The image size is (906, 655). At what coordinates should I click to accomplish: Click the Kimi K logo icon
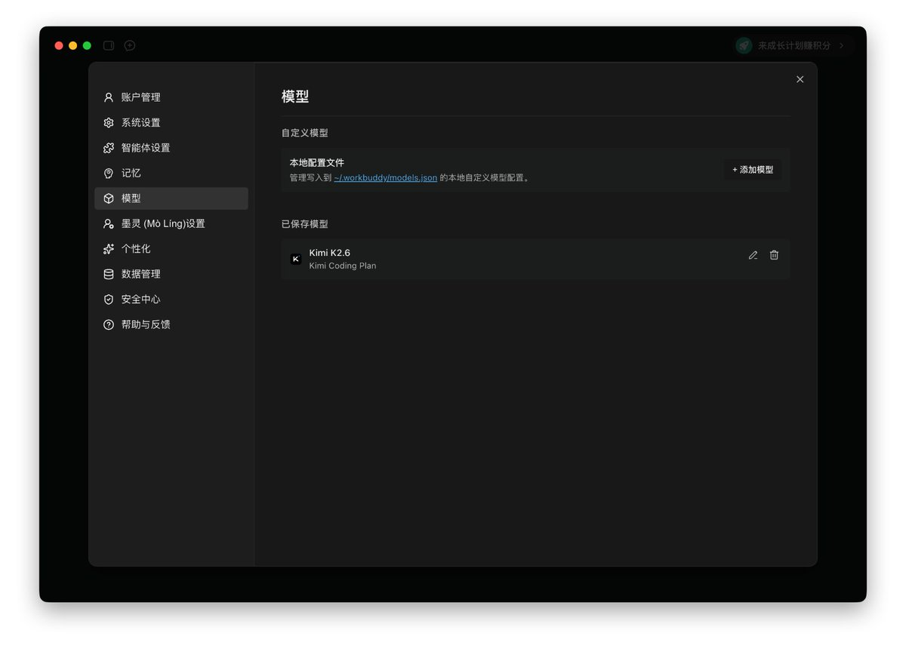(296, 259)
